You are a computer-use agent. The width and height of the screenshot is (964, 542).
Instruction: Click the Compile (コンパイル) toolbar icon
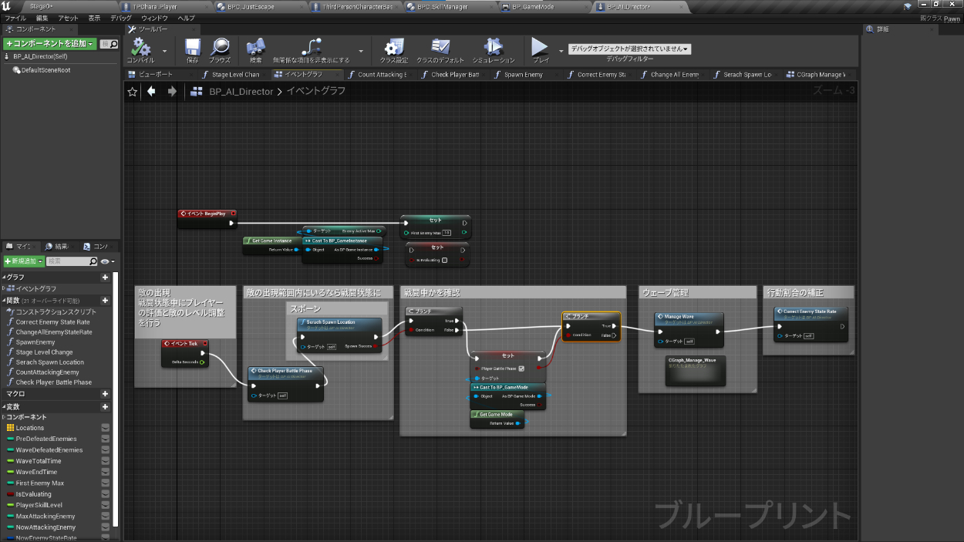pyautogui.click(x=140, y=48)
